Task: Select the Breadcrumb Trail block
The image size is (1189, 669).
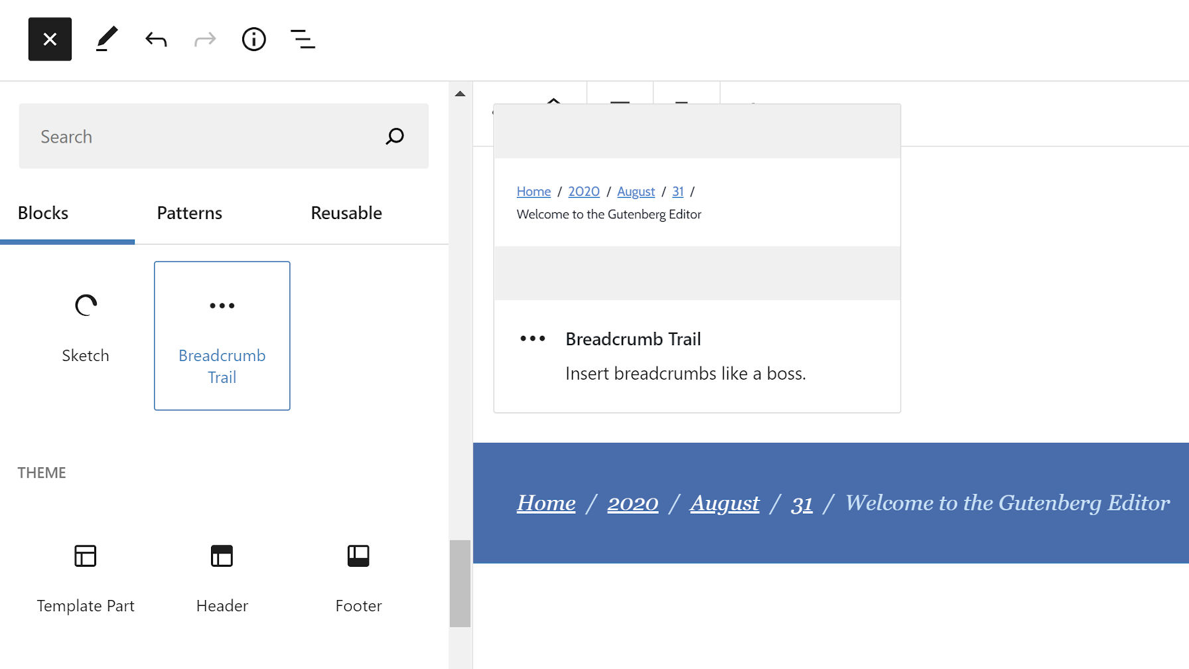Action: pos(222,335)
